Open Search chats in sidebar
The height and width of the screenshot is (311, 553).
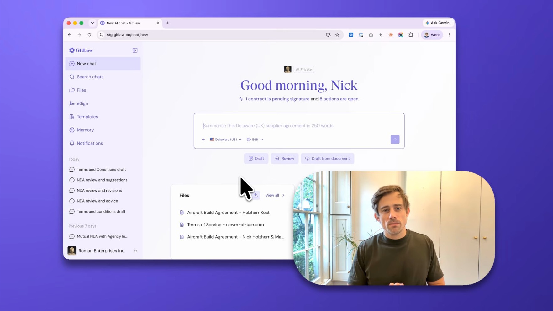(103, 77)
